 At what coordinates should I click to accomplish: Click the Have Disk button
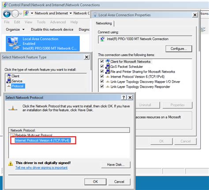coord(116,164)
